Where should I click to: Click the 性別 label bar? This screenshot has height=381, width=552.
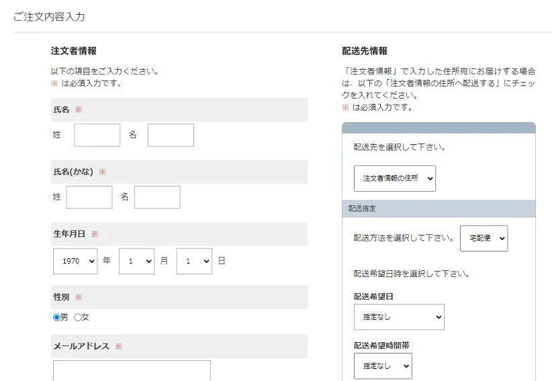pyautogui.click(x=179, y=297)
